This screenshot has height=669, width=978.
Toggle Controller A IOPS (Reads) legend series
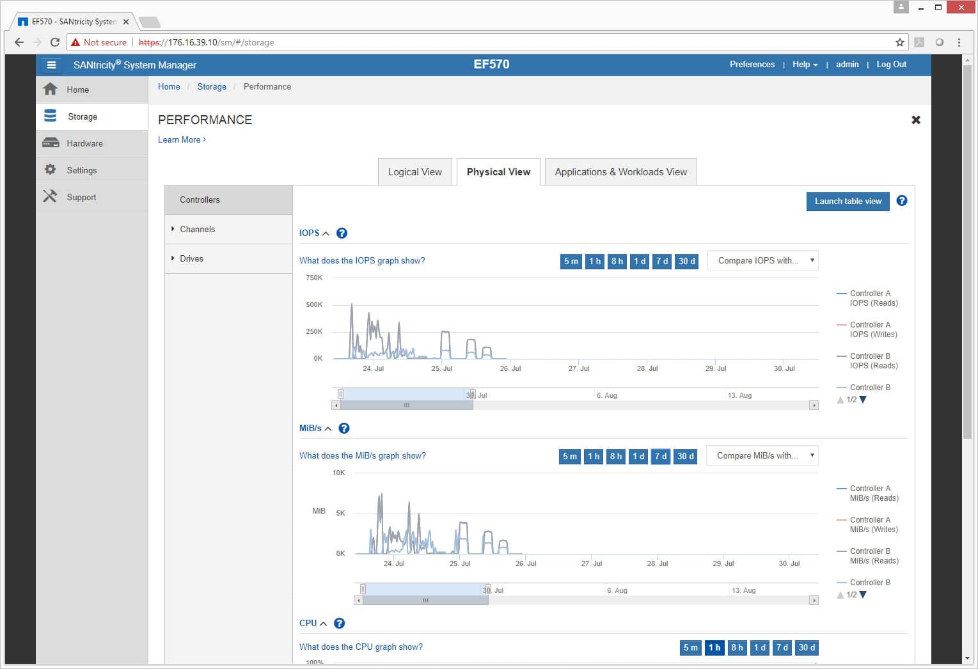point(867,298)
